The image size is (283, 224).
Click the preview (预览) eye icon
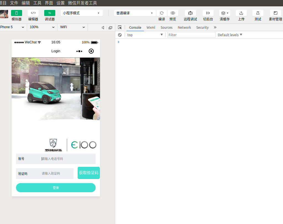[173, 13]
